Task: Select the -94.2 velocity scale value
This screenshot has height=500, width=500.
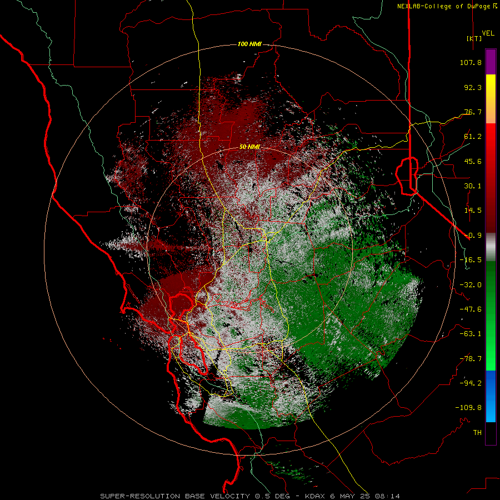Action: pyautogui.click(x=471, y=383)
